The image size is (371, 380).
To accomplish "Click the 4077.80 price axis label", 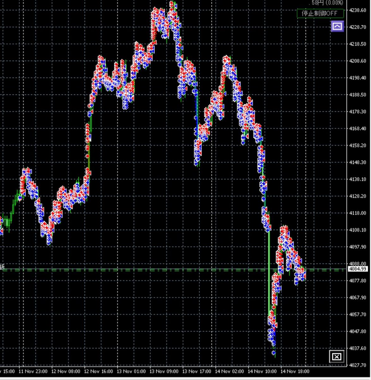I will (358, 281).
